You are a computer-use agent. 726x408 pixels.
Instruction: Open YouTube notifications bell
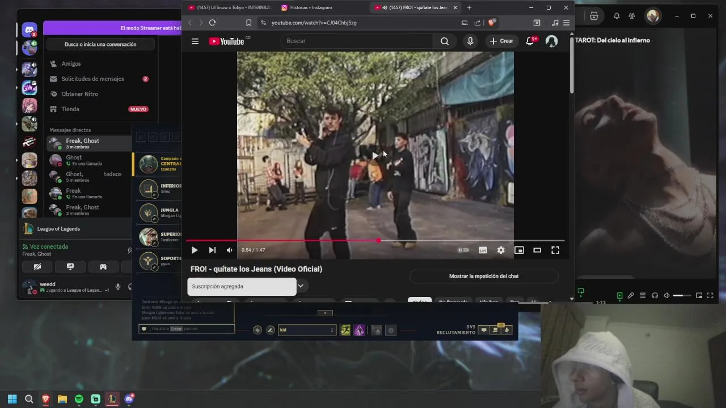530,41
